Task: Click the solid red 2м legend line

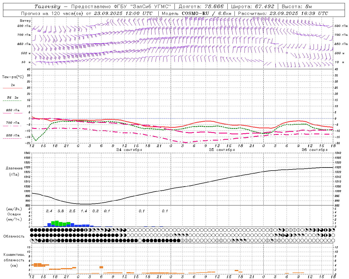Action: tap(13, 88)
